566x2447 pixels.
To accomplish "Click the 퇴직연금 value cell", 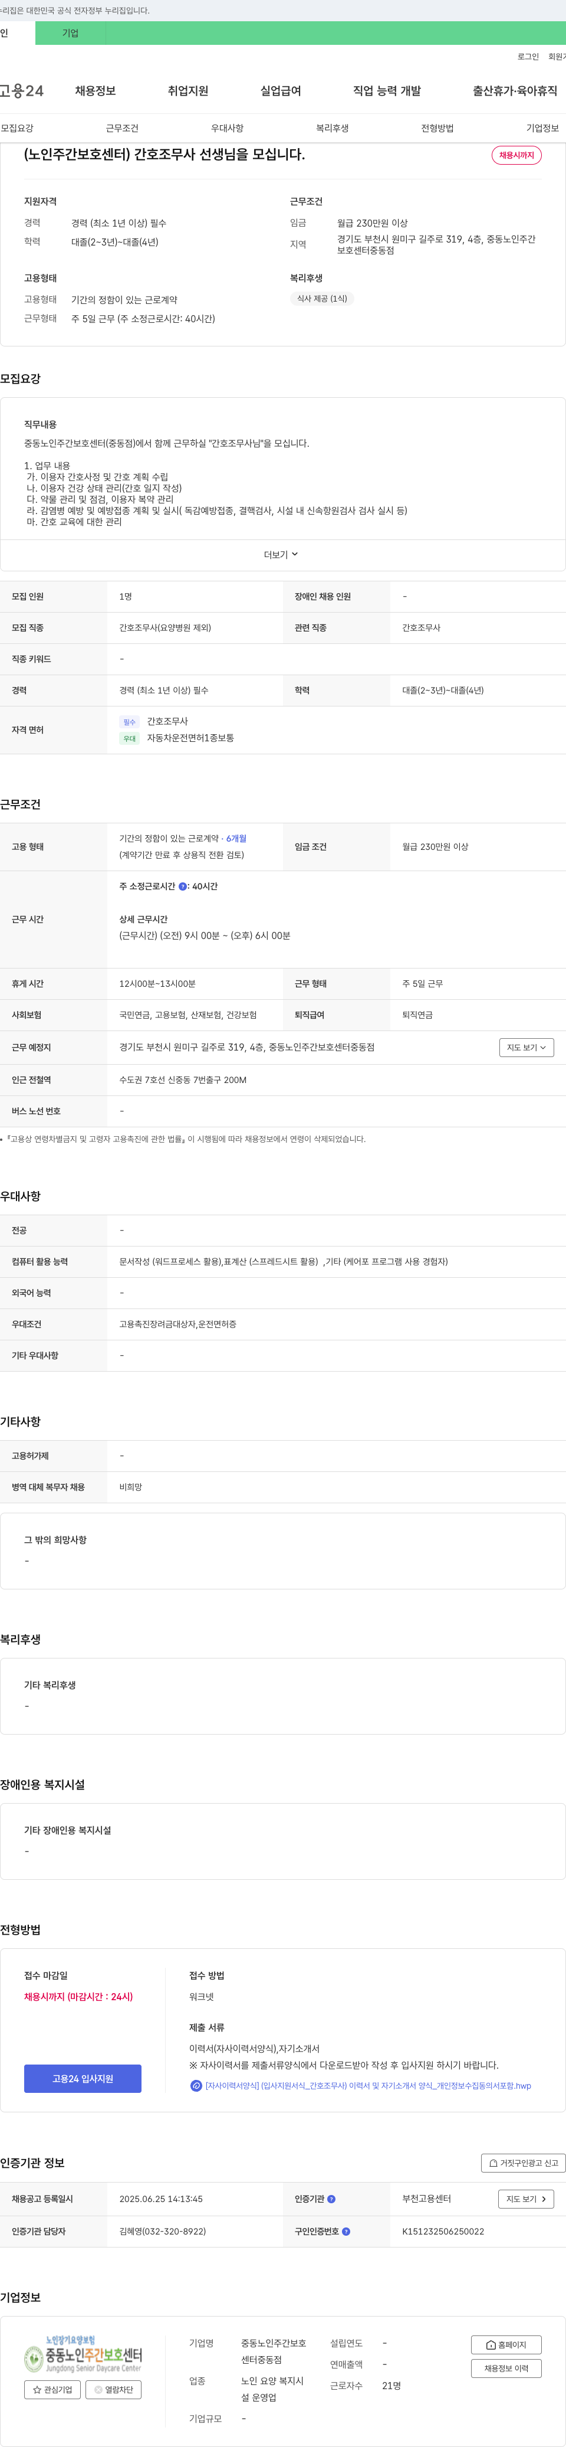I will [418, 1015].
